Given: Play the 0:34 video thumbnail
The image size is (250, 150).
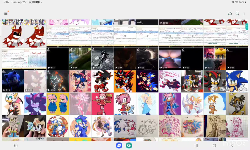Looking at the screenshot, I should click(170, 59).
